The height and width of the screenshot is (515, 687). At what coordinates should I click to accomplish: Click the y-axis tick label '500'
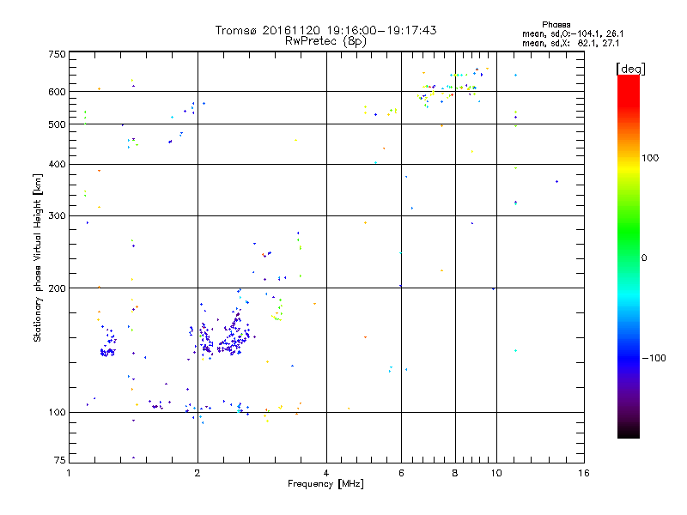coord(57,124)
